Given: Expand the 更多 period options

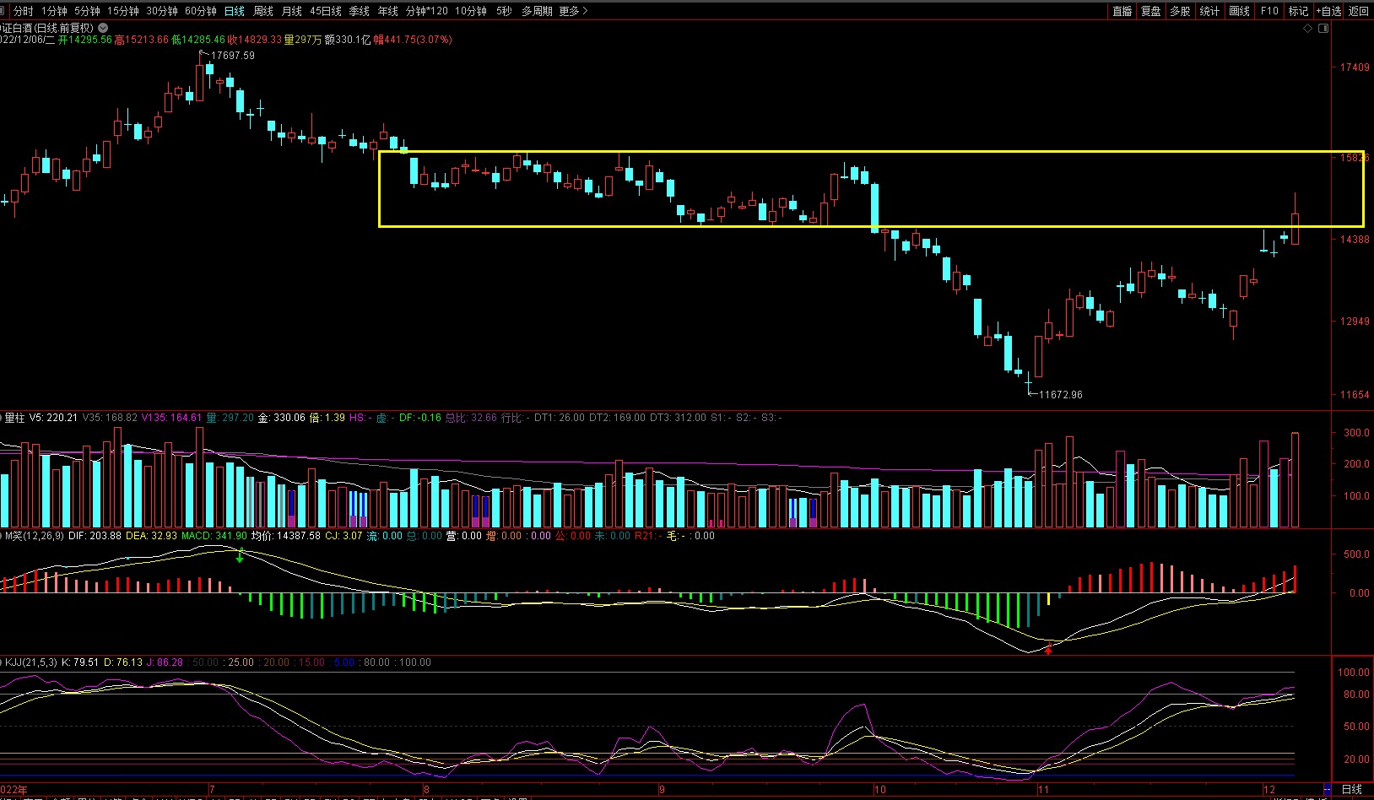Looking at the screenshot, I should pyautogui.click(x=573, y=11).
